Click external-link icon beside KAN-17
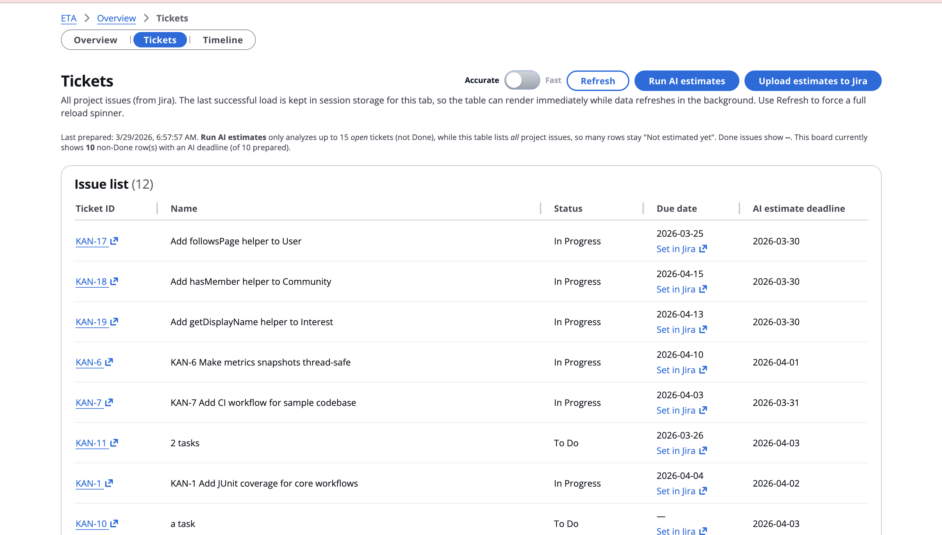 click(114, 241)
